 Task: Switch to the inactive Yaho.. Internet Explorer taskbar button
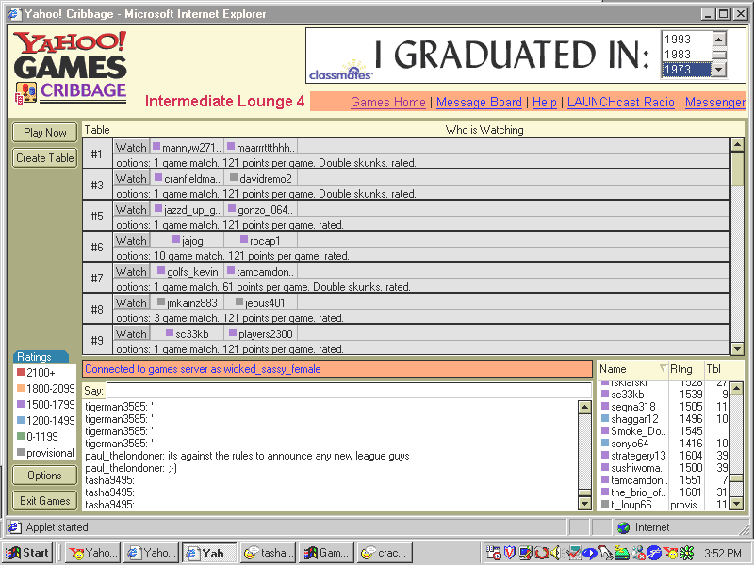click(x=151, y=553)
